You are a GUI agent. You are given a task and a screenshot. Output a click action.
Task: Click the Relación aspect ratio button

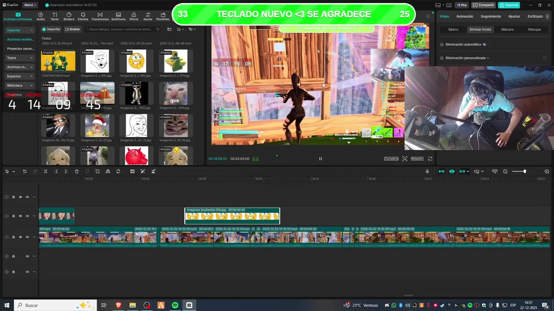point(417,159)
